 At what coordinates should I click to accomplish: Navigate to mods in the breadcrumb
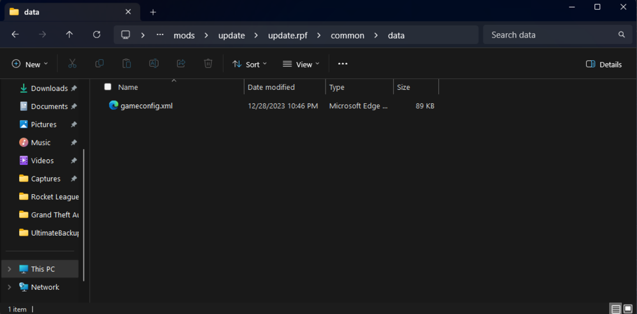click(184, 35)
